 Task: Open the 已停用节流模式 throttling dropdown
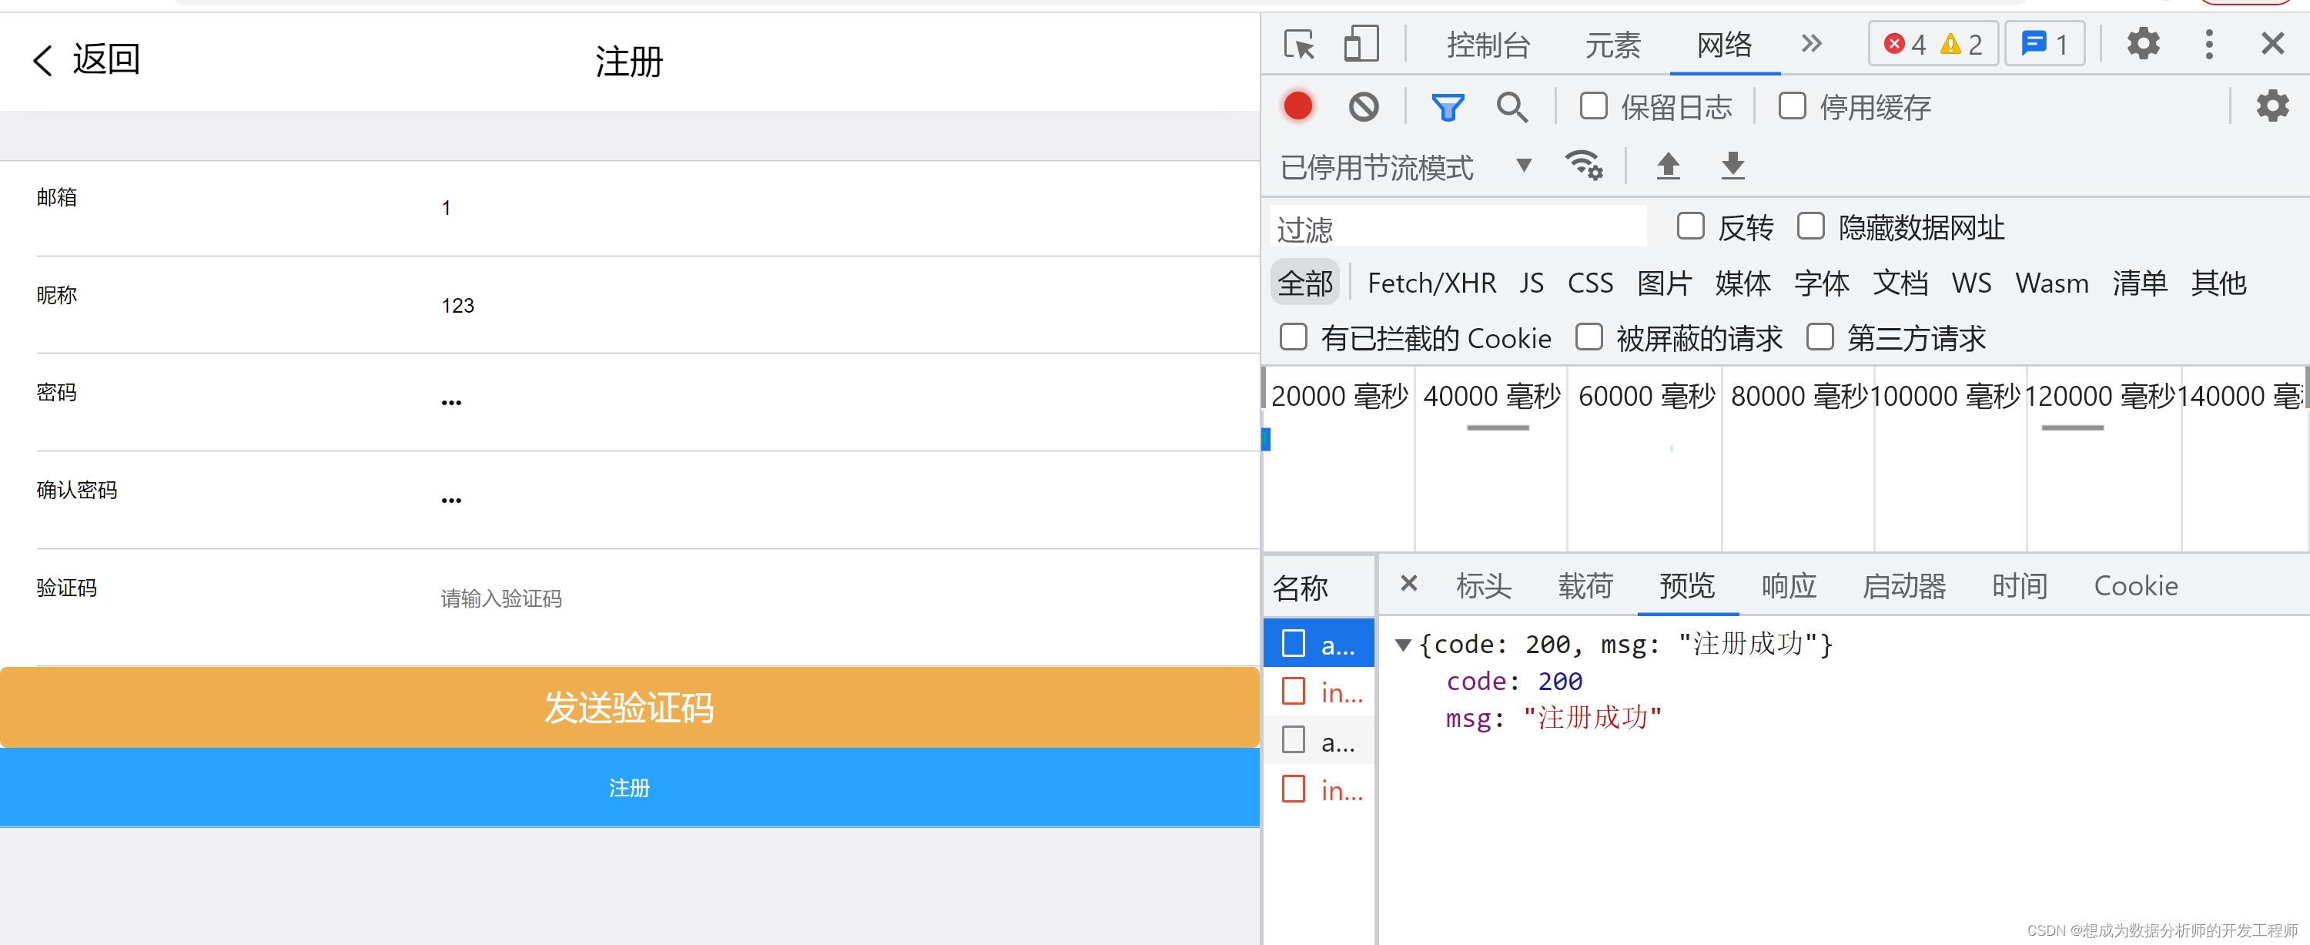pyautogui.click(x=1405, y=167)
